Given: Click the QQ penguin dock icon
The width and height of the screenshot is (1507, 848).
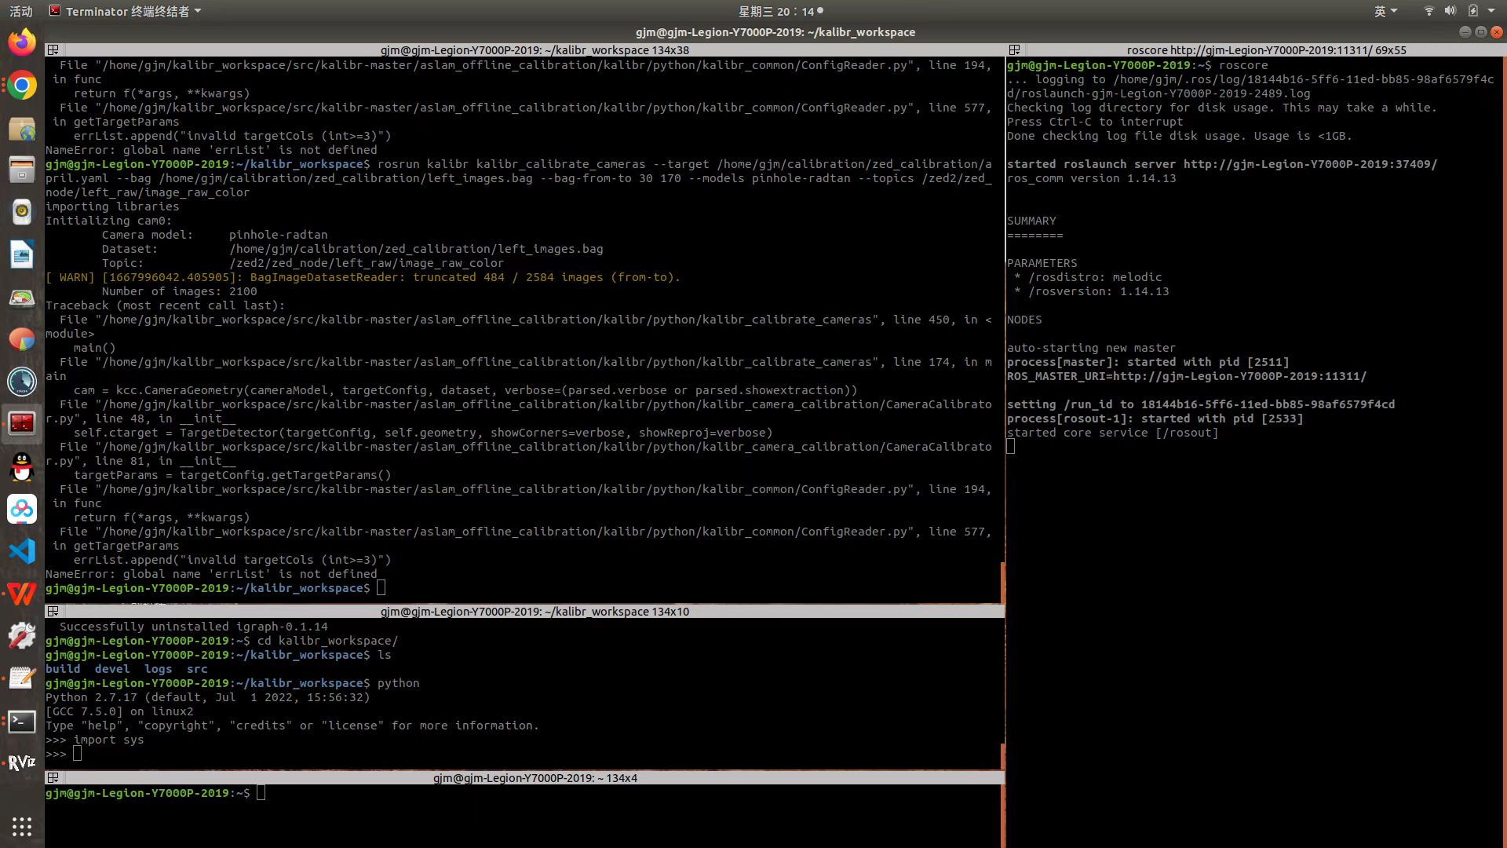Looking at the screenshot, I should tap(22, 467).
